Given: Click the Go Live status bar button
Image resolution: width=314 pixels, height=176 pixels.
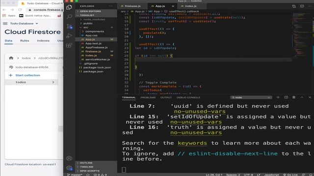Looking at the screenshot, I should click(x=290, y=175).
